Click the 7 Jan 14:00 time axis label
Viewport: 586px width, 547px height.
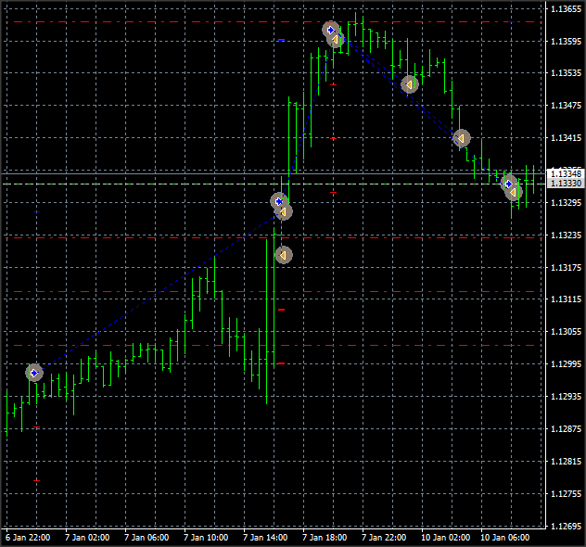[x=265, y=538]
